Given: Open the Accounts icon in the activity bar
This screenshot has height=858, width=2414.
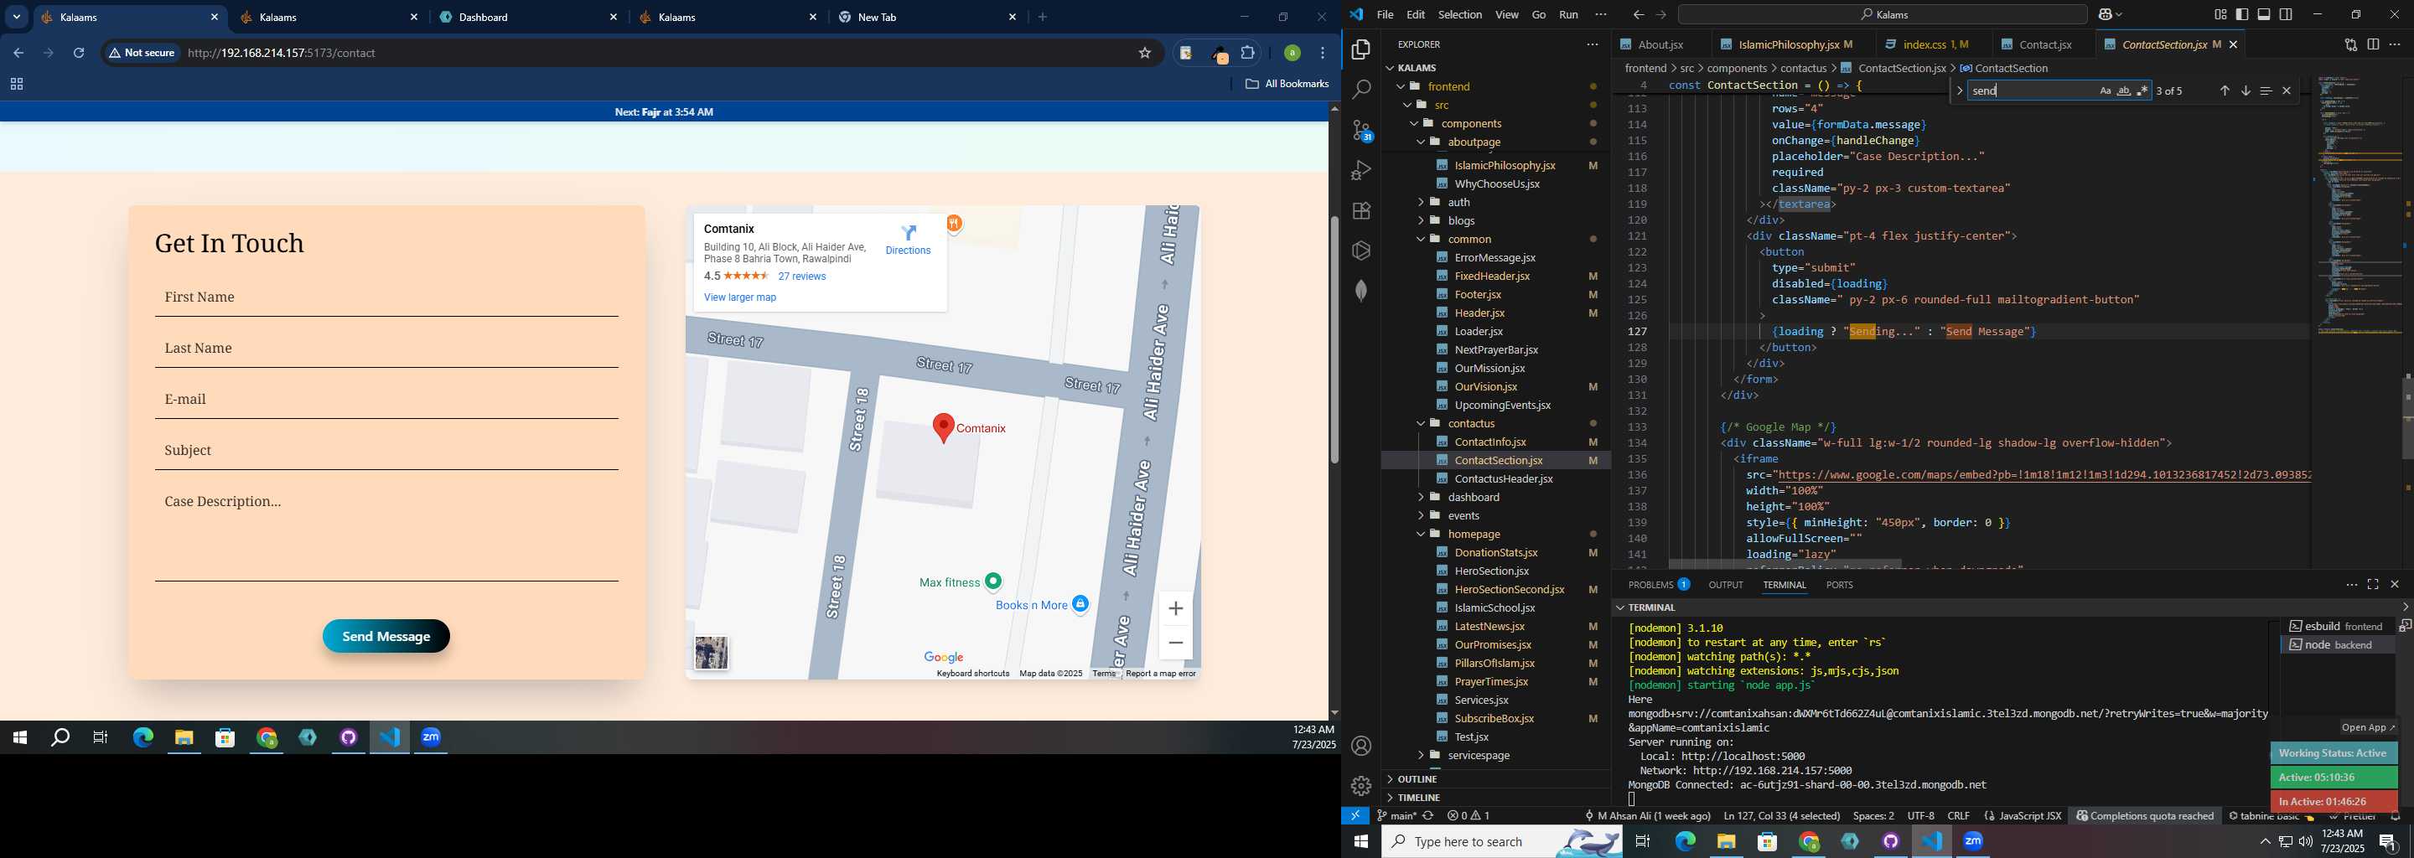Looking at the screenshot, I should click(1360, 746).
